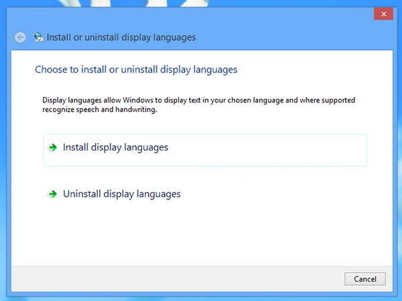The width and height of the screenshot is (402, 301).
Task: Choose Install display languages
Action: tap(115, 147)
